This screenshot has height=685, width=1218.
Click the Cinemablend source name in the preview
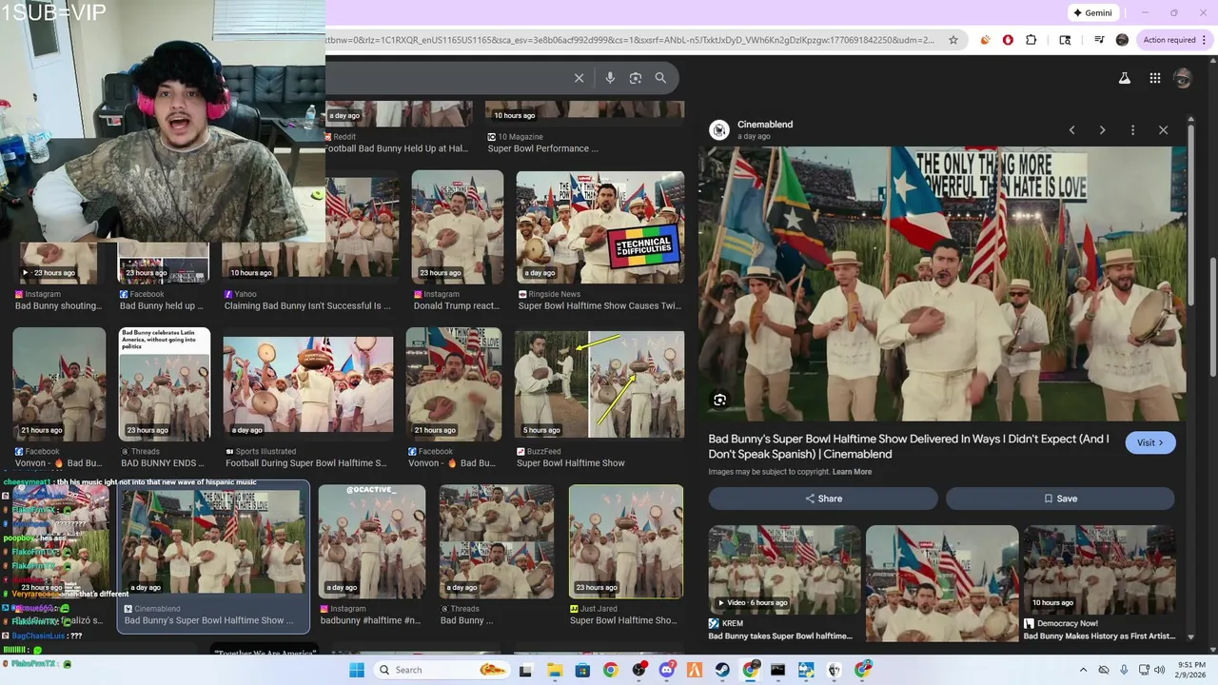click(x=765, y=125)
